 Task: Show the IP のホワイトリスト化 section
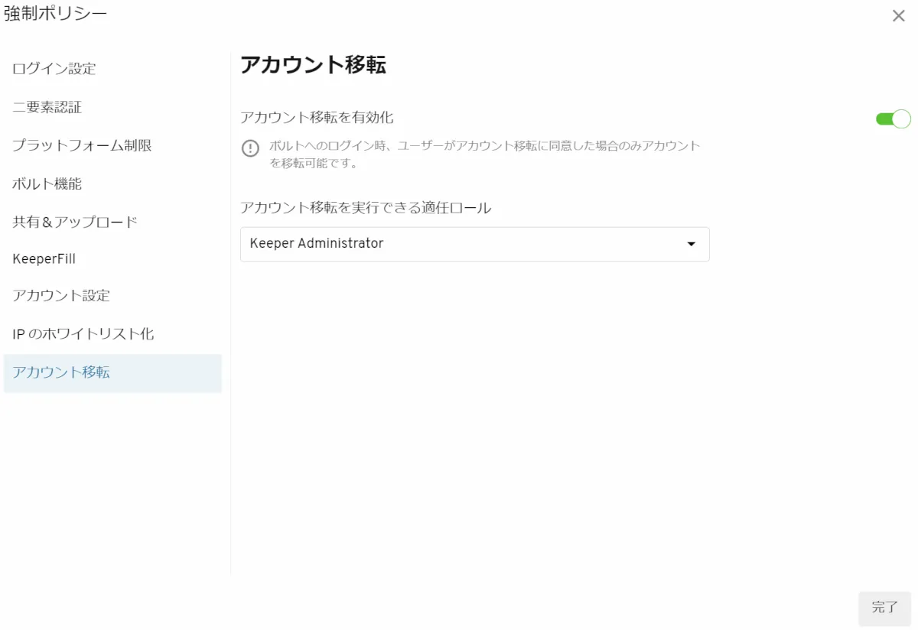(x=83, y=334)
